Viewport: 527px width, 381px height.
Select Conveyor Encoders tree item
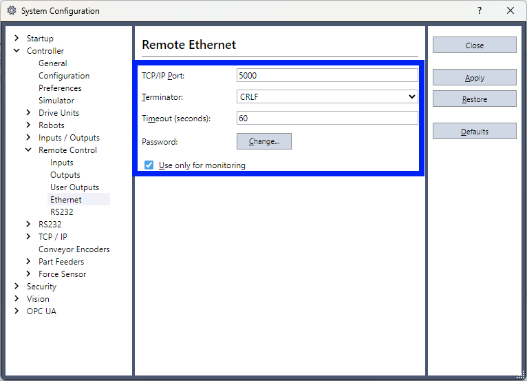click(x=74, y=249)
